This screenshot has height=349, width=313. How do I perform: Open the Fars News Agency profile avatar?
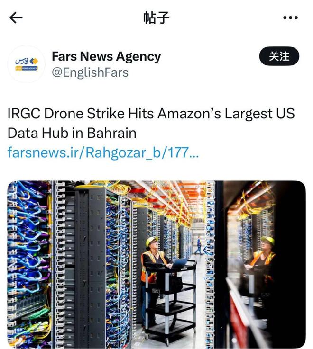click(x=27, y=64)
